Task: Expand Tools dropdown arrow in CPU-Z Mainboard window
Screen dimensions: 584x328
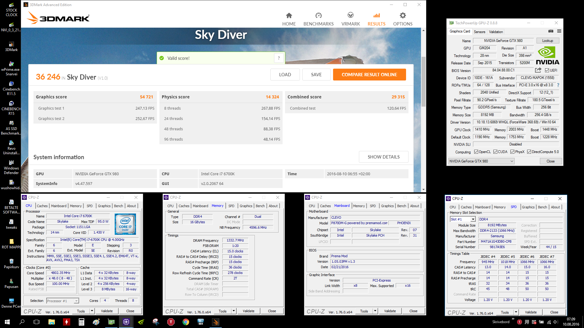Action: pos(375,311)
